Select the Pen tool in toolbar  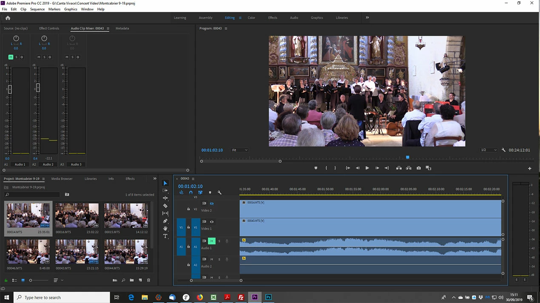point(165,221)
